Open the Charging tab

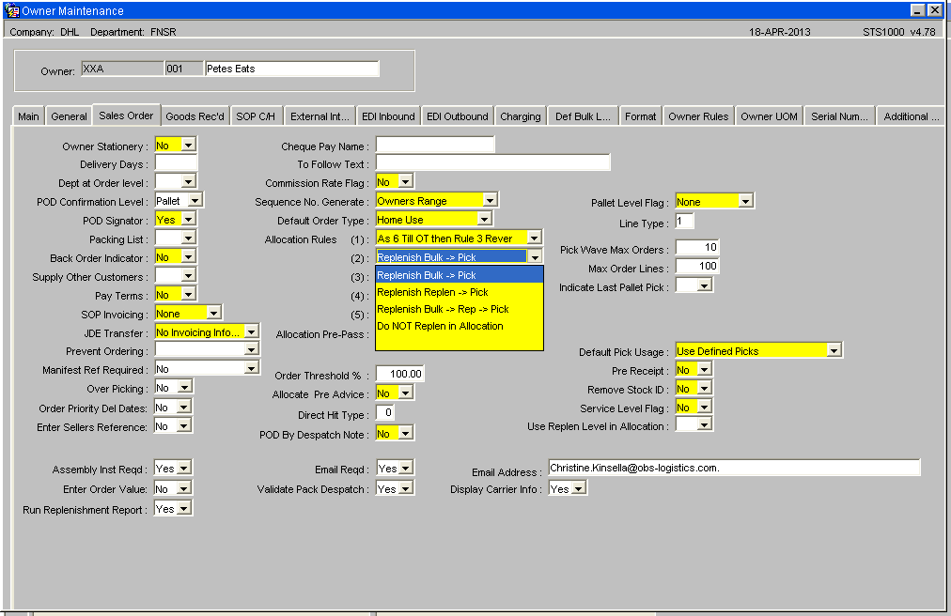(x=521, y=116)
